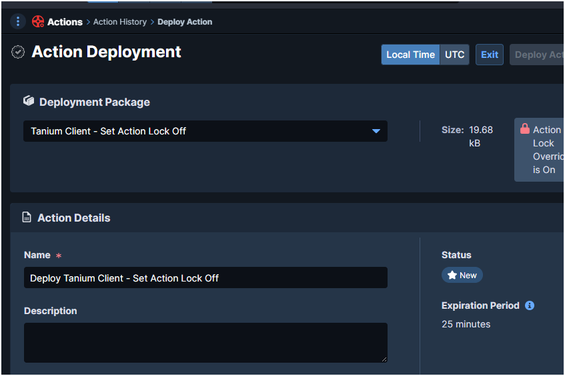Open the three-dot main menu icon
The width and height of the screenshot is (565, 376).
(18, 22)
